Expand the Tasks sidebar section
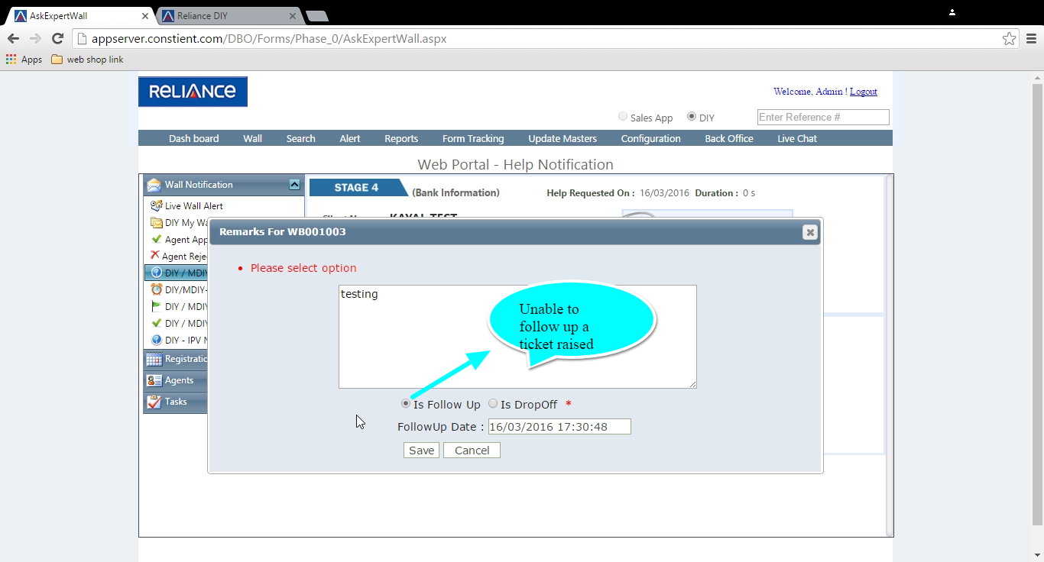 [x=175, y=402]
